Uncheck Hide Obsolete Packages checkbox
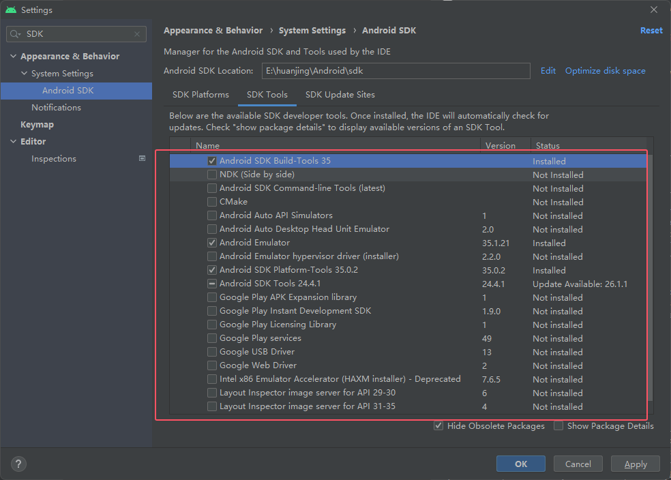671x480 pixels. coord(438,425)
